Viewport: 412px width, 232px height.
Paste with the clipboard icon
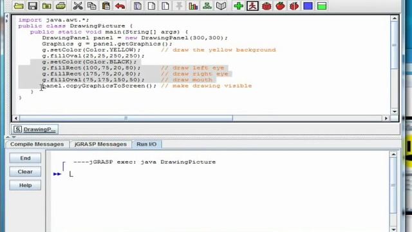point(106,6)
